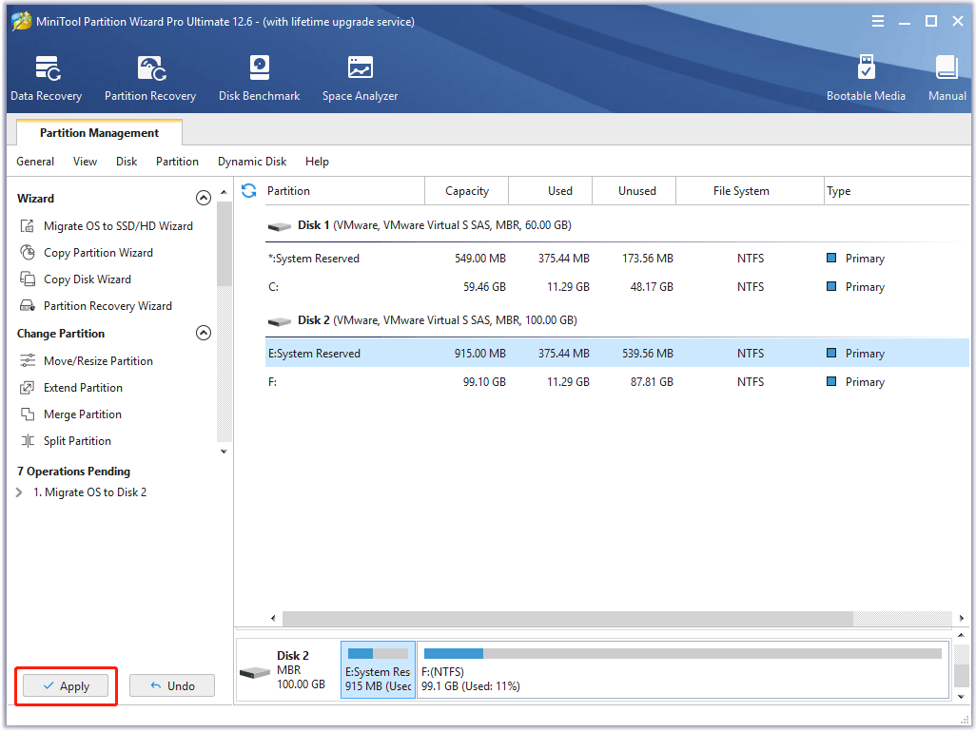Sort by the Used column header
The height and width of the screenshot is (732, 976).
click(551, 191)
